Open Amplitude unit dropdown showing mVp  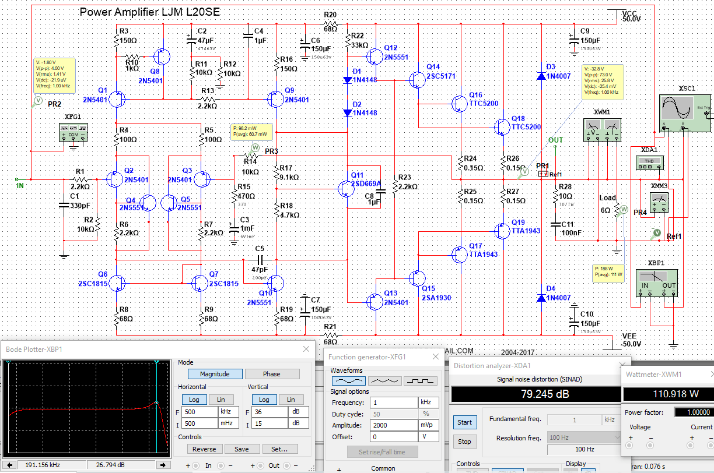(x=428, y=425)
